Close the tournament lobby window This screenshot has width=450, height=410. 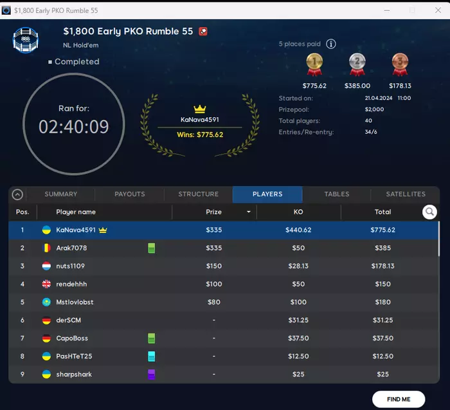click(x=438, y=10)
